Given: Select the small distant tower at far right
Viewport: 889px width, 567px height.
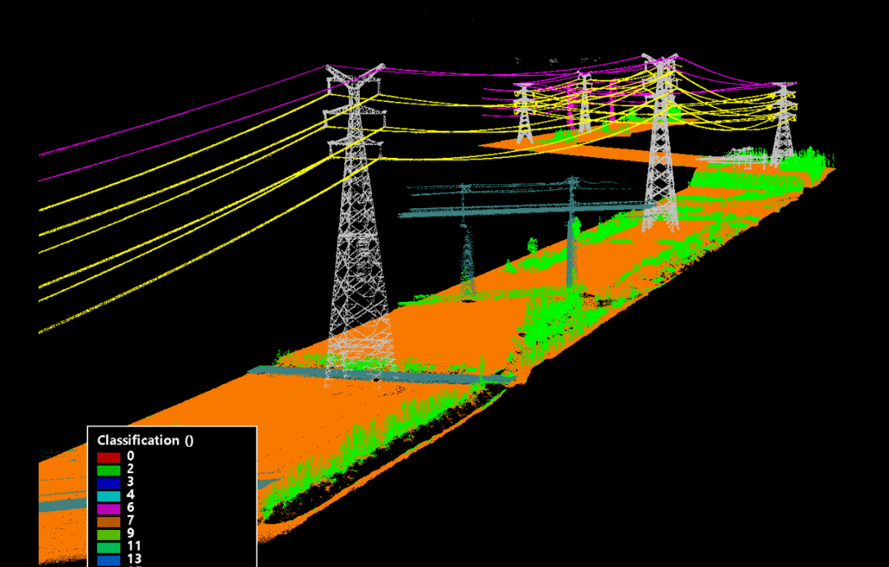Looking at the screenshot, I should [783, 123].
